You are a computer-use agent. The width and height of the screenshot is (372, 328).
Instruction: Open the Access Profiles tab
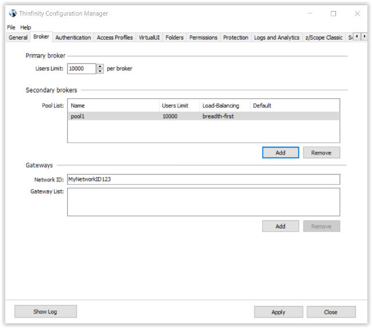tap(115, 38)
